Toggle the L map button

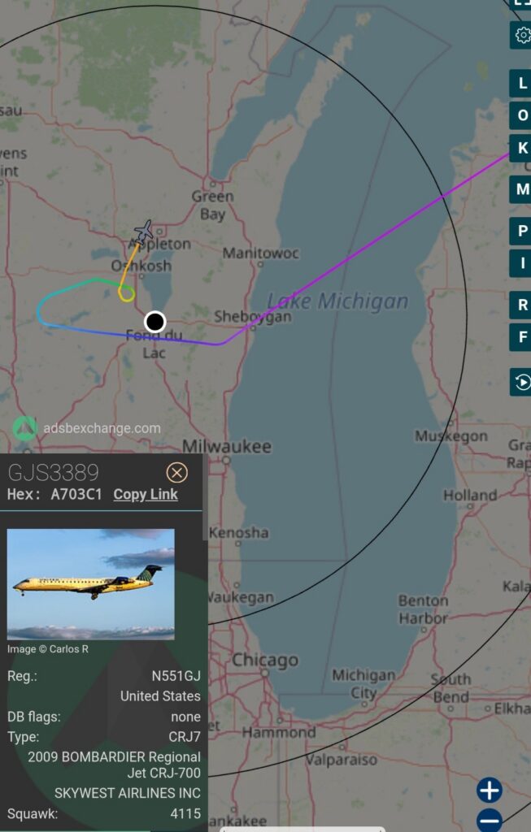(521, 84)
